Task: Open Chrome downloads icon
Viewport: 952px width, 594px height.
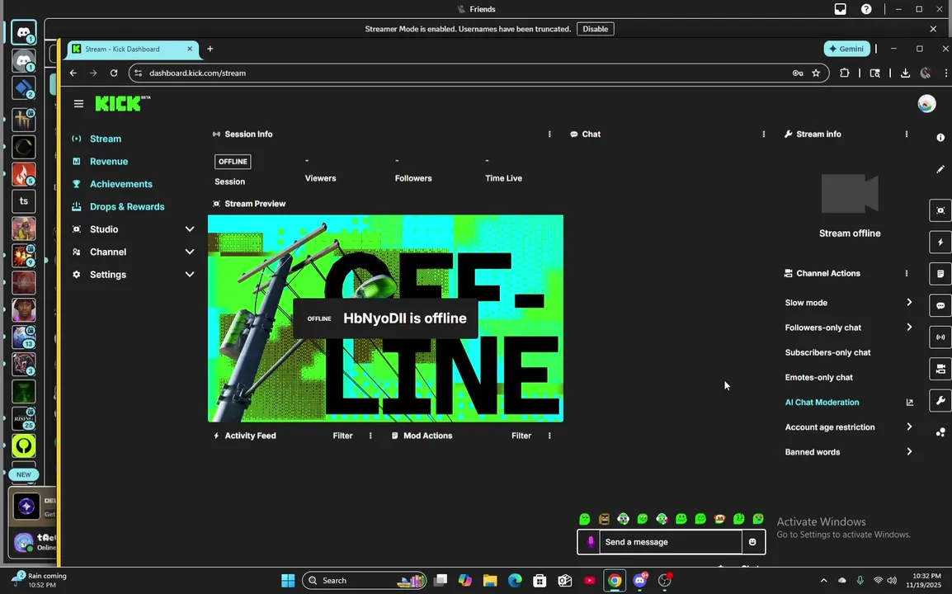Action: coord(905,73)
